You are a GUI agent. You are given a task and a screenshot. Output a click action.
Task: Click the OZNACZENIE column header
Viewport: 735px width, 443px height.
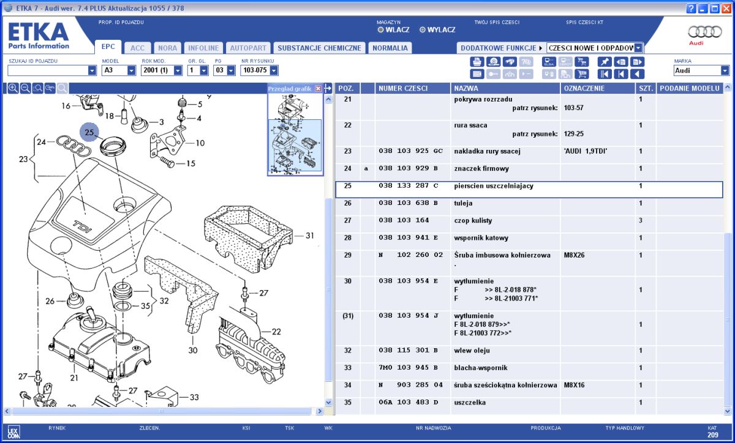click(x=598, y=89)
